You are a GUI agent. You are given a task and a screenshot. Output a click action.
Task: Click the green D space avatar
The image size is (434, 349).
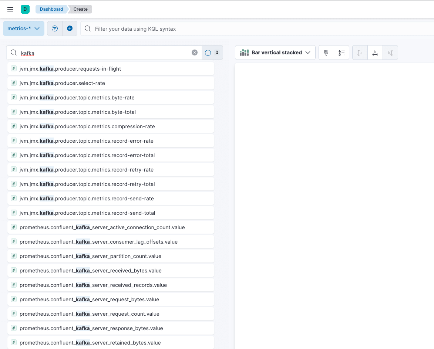(x=25, y=9)
